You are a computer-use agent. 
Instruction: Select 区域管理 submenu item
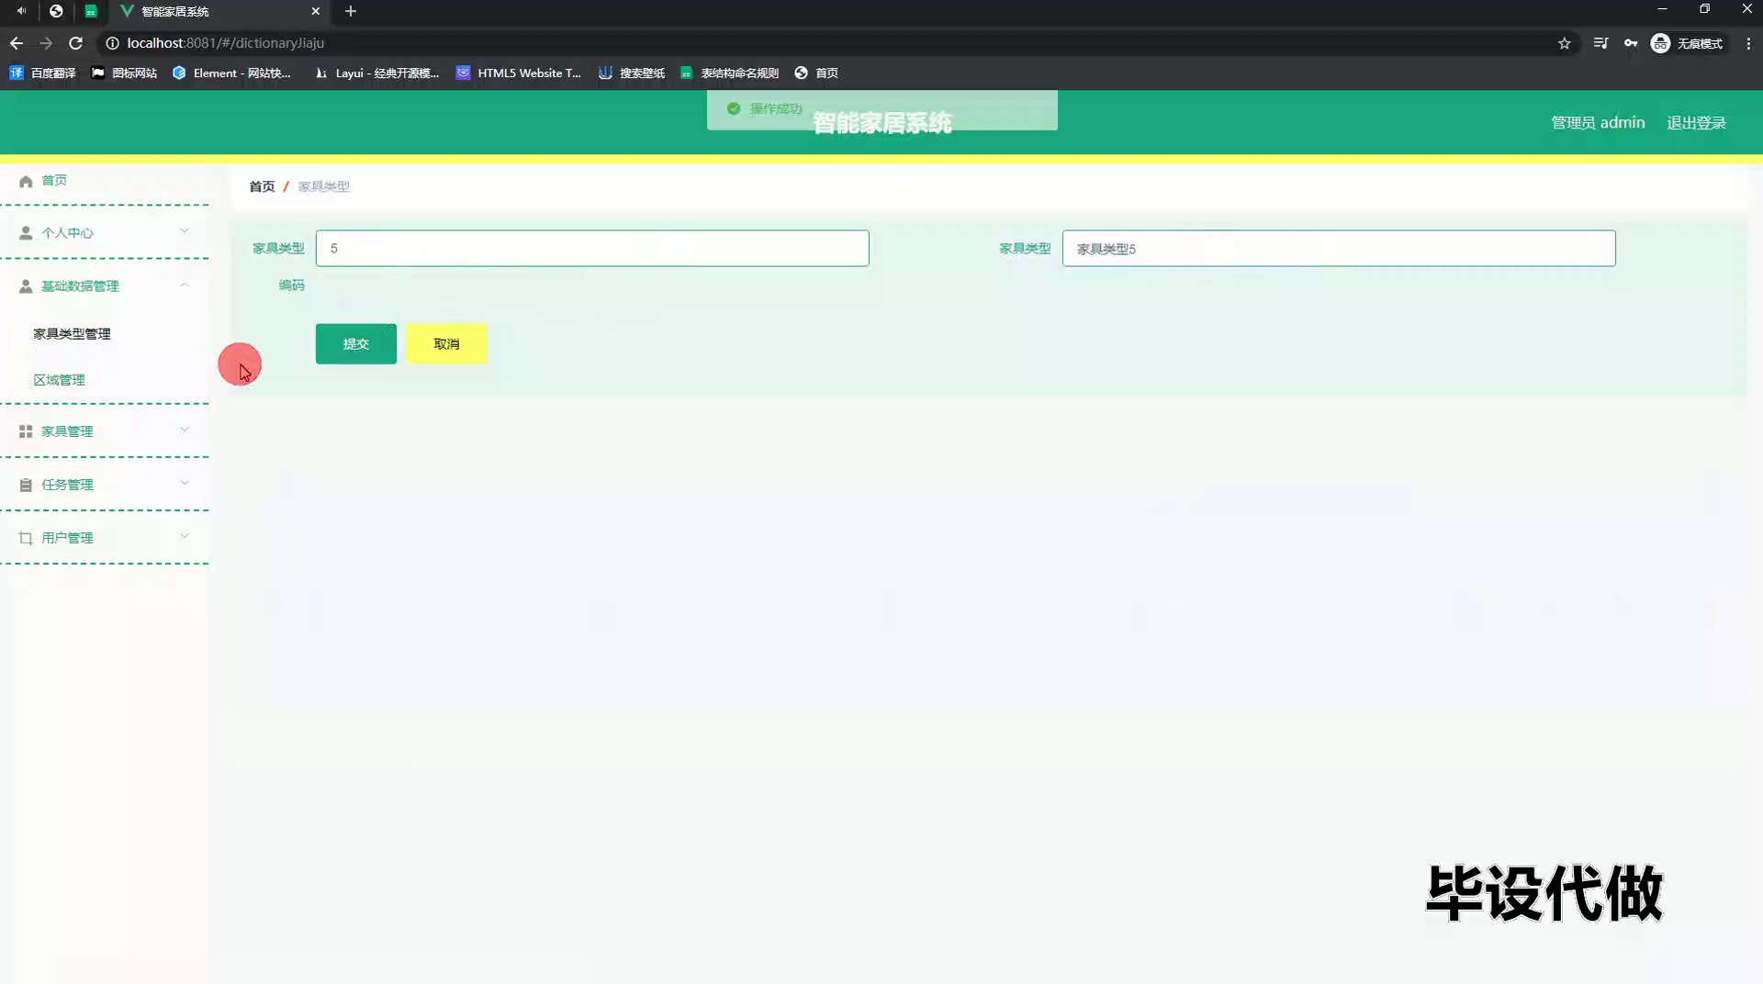click(x=59, y=380)
